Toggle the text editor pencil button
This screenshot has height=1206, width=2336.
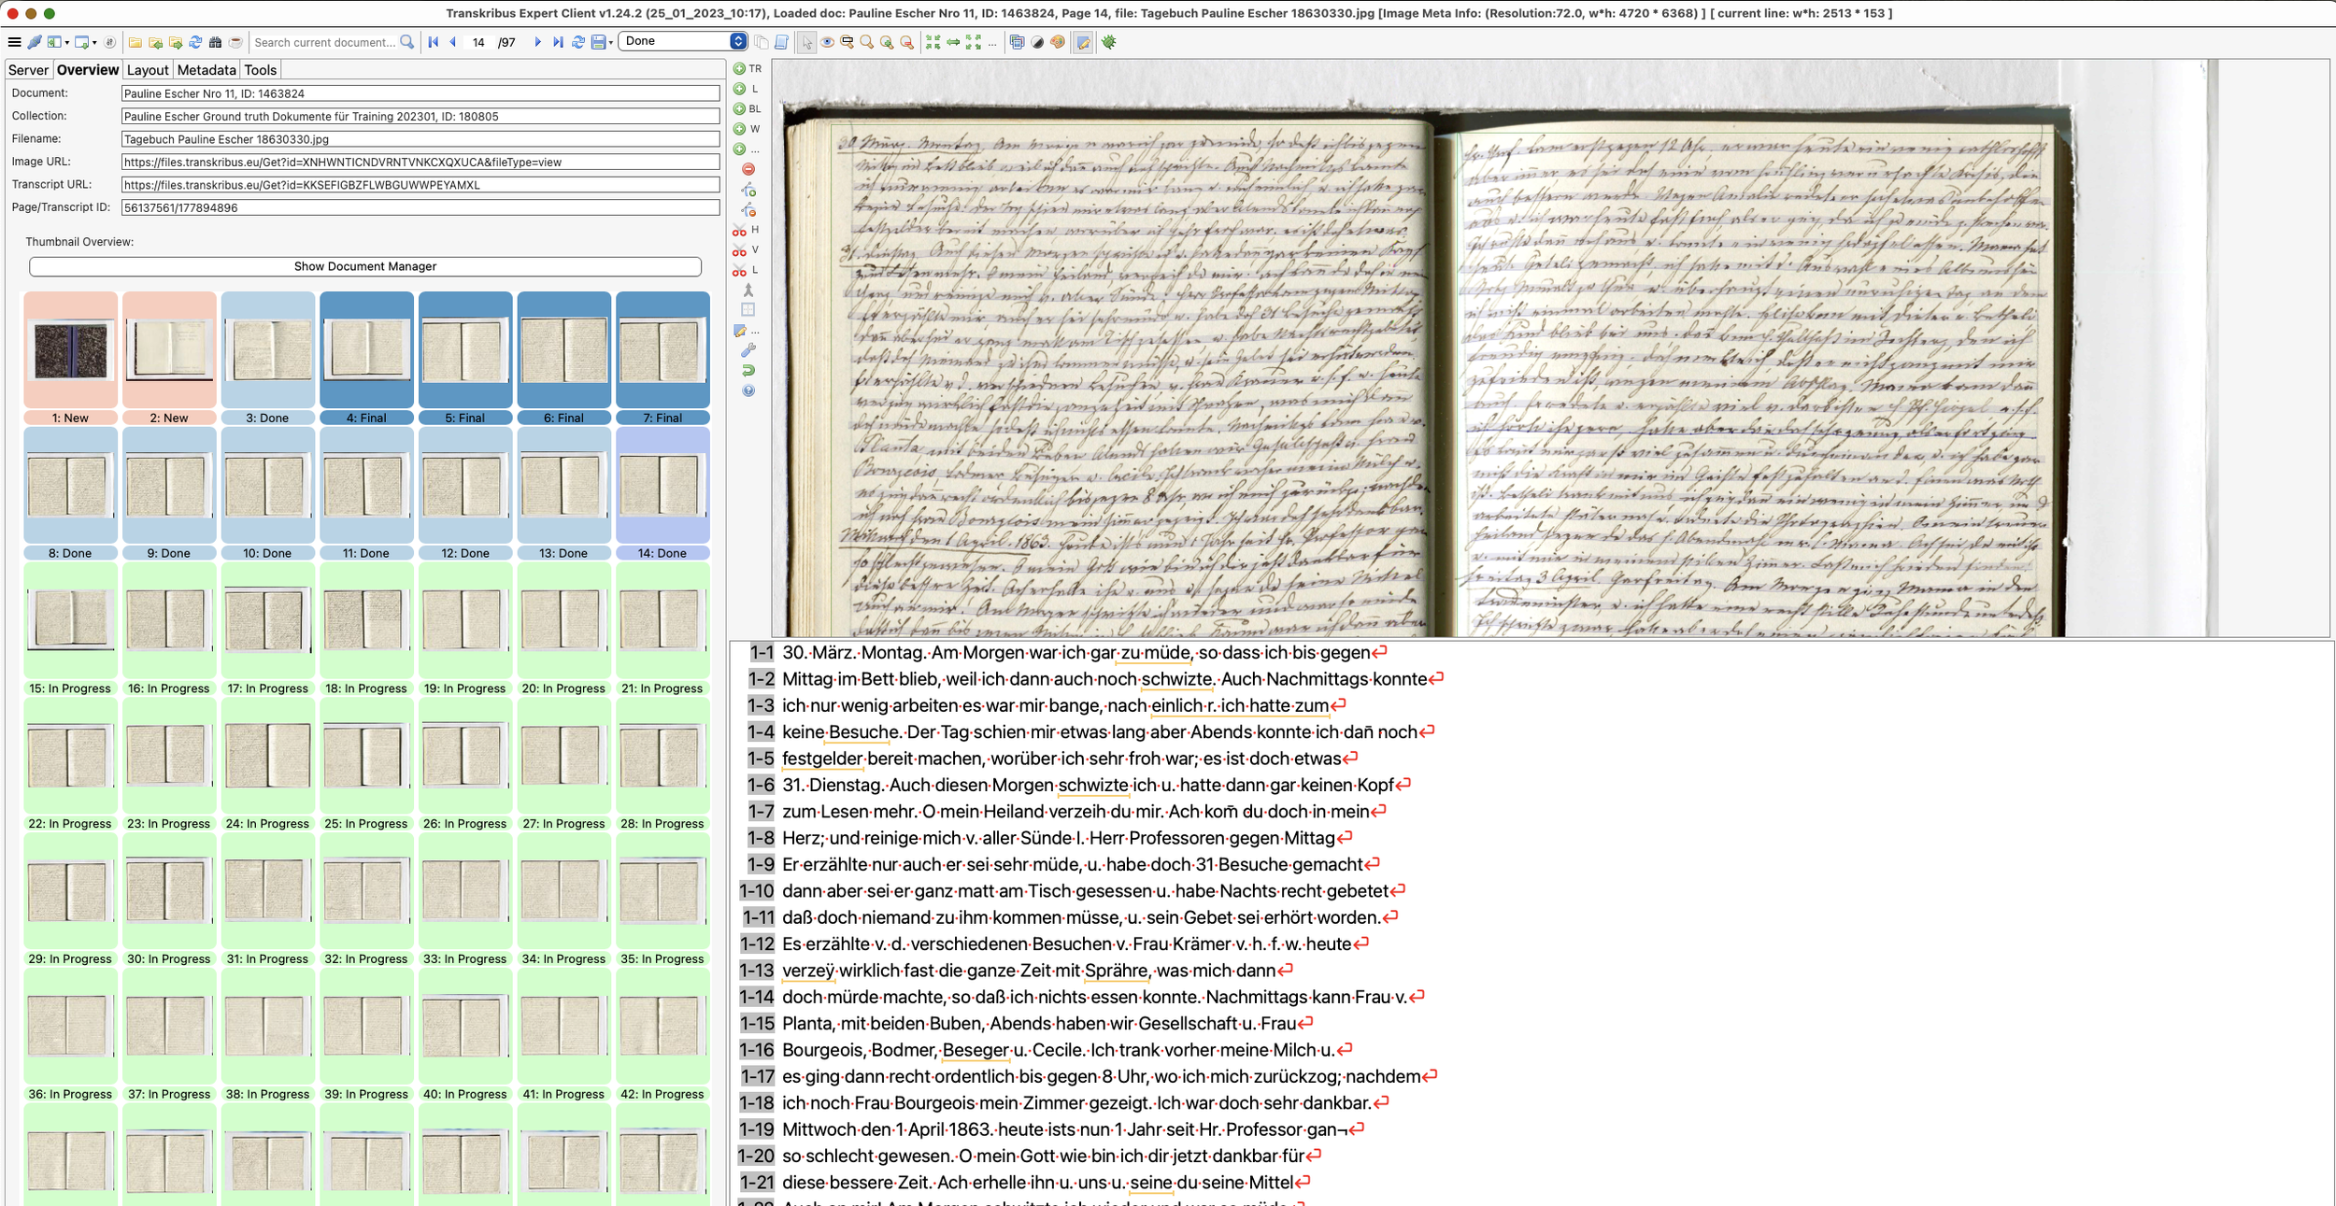click(1083, 42)
